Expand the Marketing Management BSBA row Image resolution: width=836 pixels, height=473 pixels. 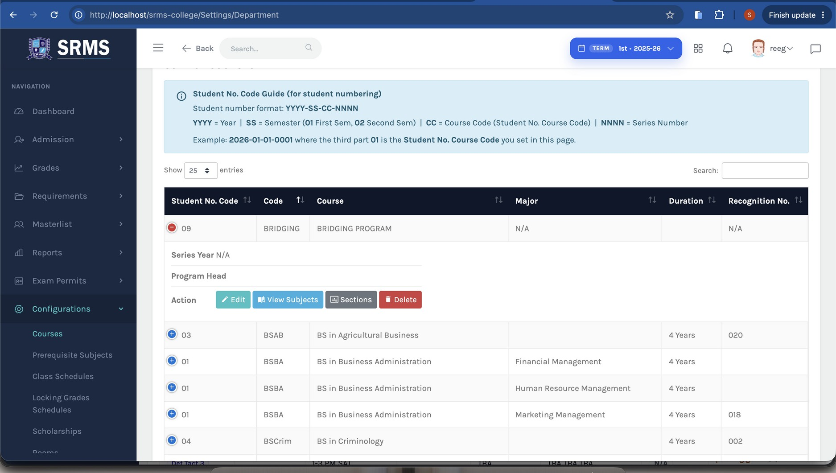click(x=172, y=414)
